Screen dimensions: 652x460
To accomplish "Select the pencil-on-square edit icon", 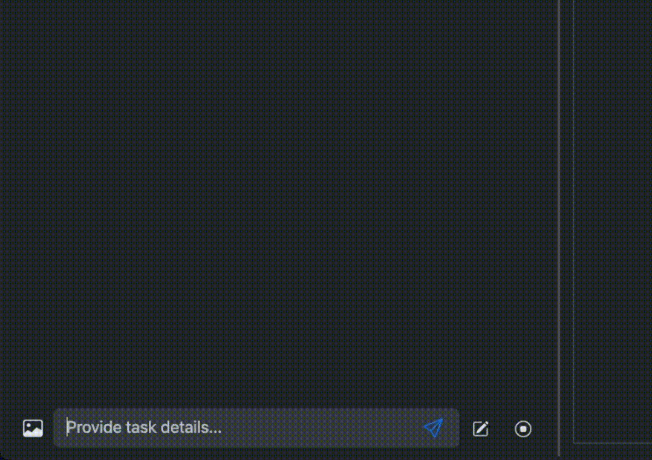I will click(481, 428).
